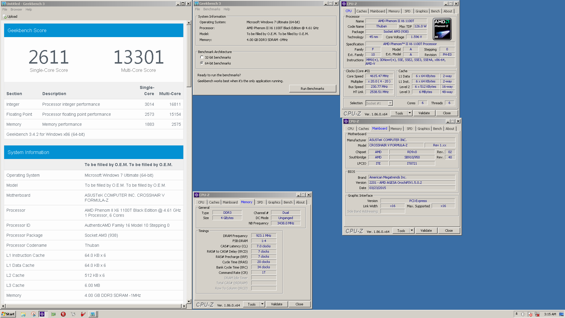Switch to SPD tab in top CPU-Z
The height and width of the screenshot is (318, 565).
coord(407,11)
